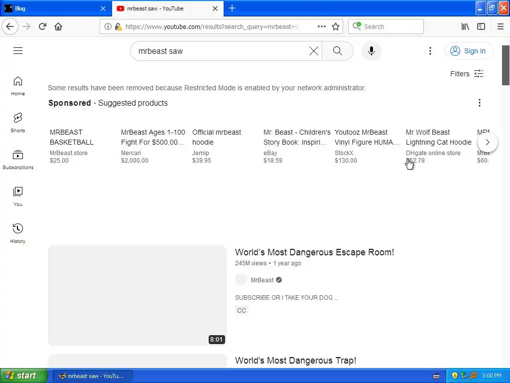
Task: Reload the page with refresh icon
Action: tap(43, 26)
